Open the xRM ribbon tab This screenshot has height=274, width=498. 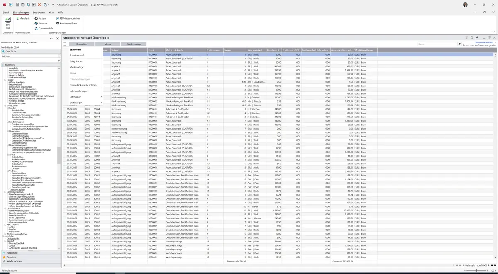click(51, 12)
